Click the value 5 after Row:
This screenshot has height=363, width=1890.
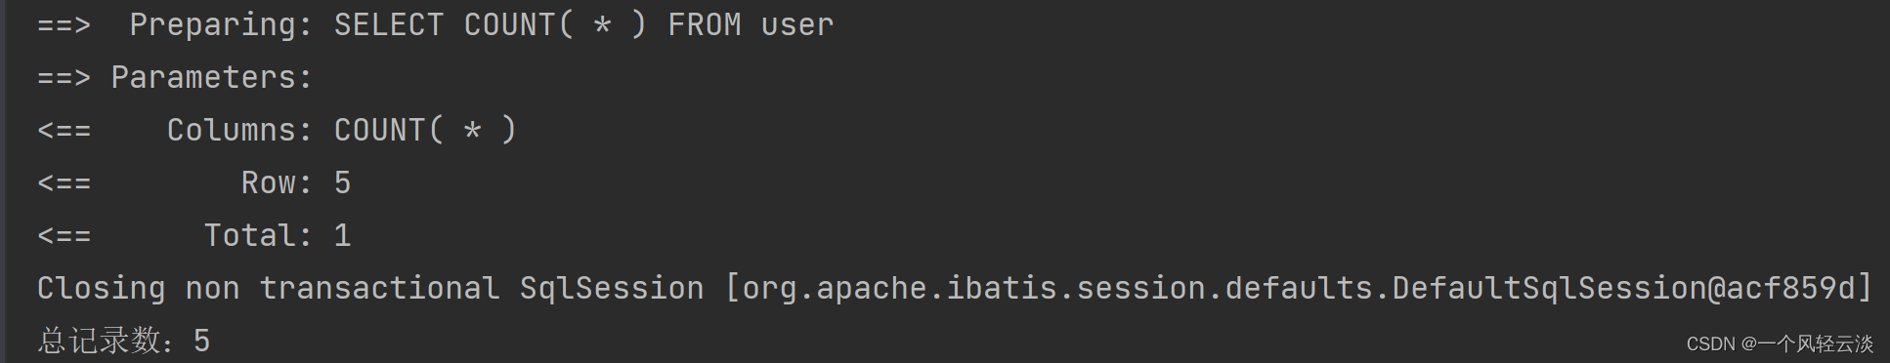tap(342, 182)
